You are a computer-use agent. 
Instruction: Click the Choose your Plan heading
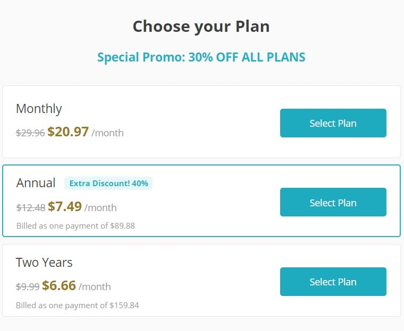pyautogui.click(x=201, y=26)
